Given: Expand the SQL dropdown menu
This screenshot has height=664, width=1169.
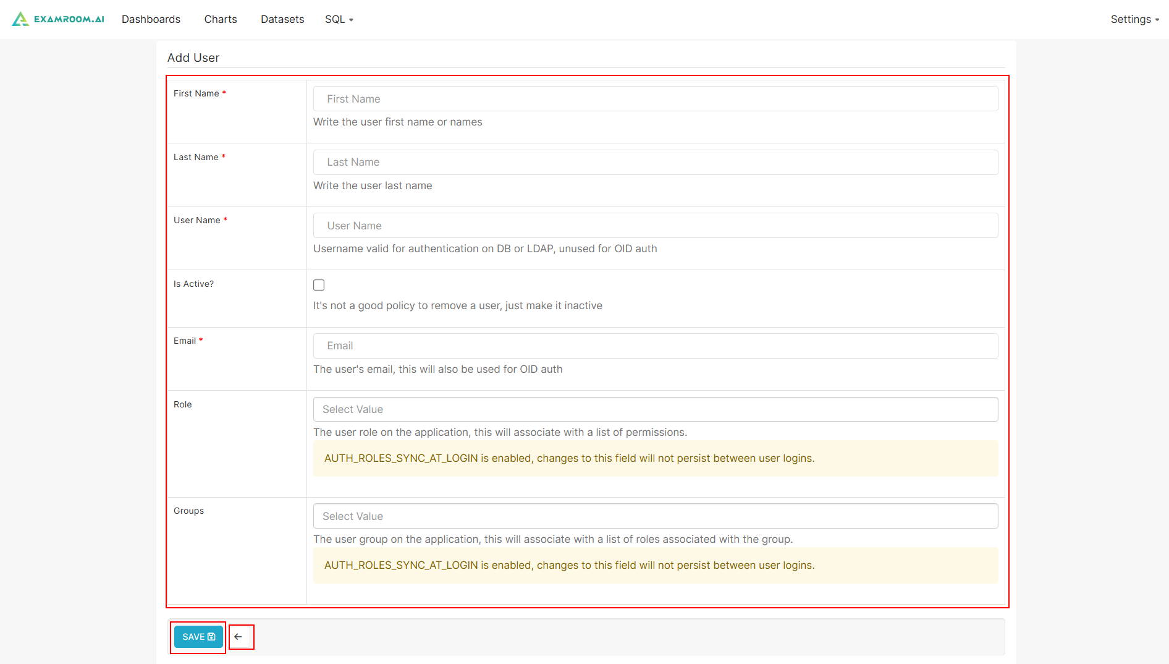Looking at the screenshot, I should point(339,19).
